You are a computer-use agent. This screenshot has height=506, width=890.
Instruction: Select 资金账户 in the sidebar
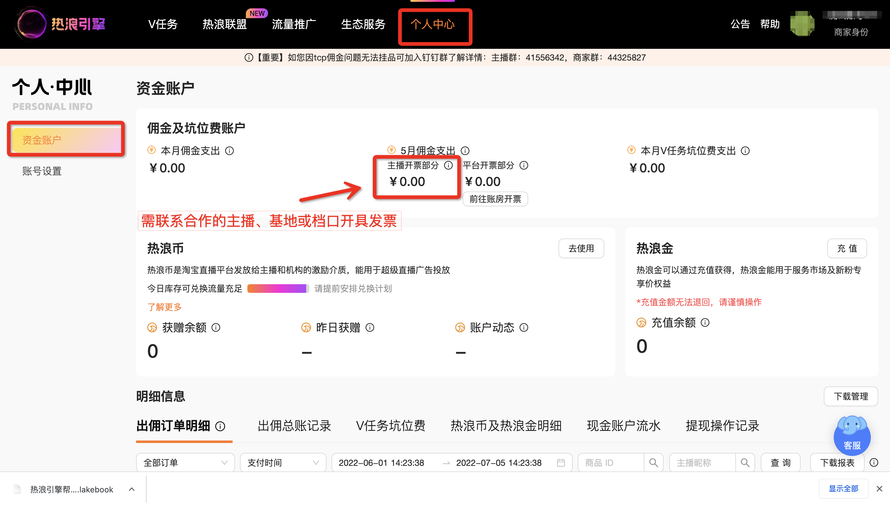66,140
